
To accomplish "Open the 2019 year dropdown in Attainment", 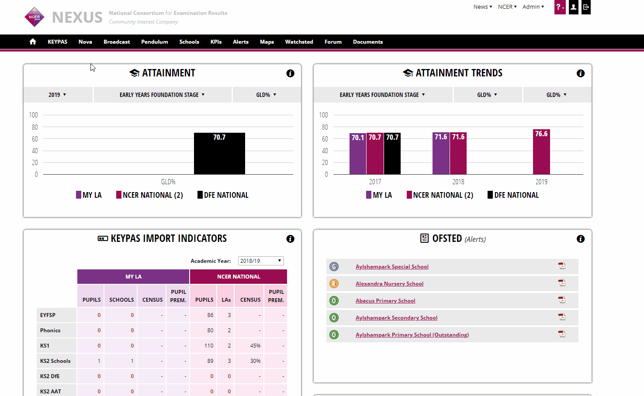I will click(x=58, y=94).
